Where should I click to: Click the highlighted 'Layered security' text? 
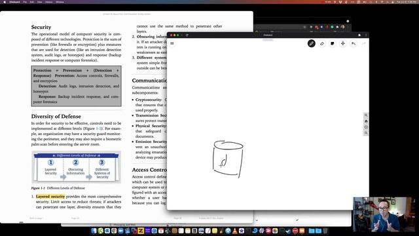coord(50,197)
